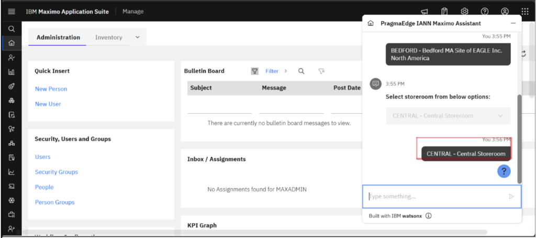
Task: Click the info icon beside watsonx
Action: click(x=429, y=216)
